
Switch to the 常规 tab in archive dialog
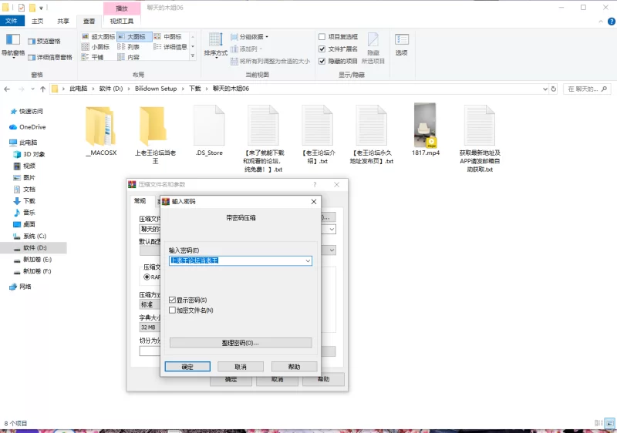point(140,201)
